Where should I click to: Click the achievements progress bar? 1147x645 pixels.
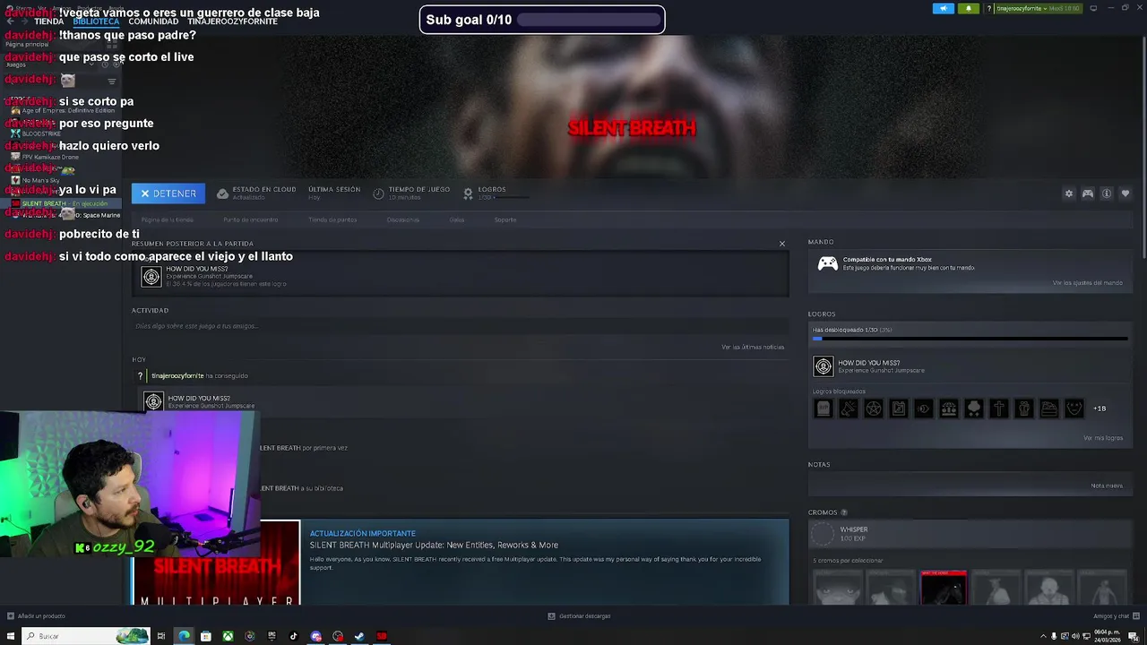click(x=970, y=339)
